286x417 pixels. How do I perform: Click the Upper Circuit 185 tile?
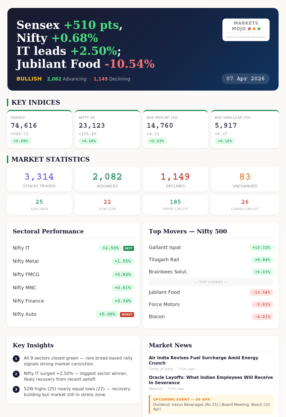[175, 205]
